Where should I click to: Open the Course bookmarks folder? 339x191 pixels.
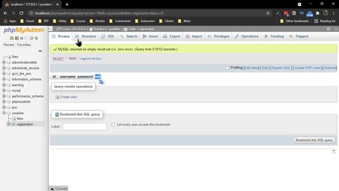[x=78, y=21]
